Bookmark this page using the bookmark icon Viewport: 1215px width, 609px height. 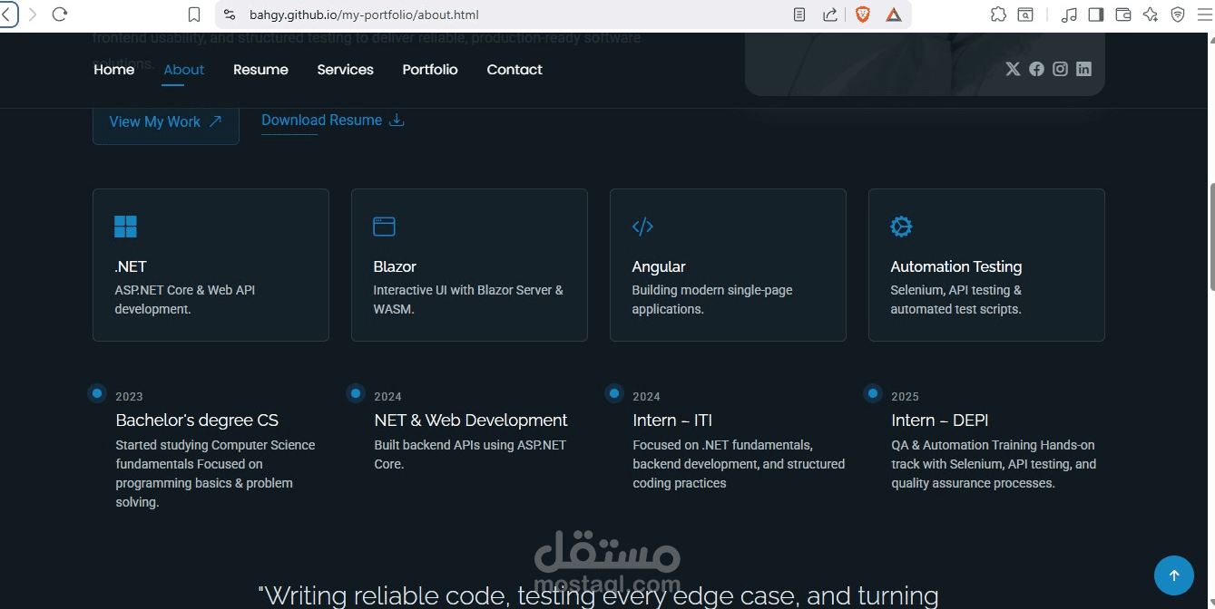(x=194, y=14)
